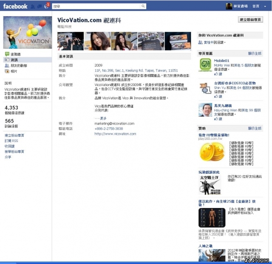Select the 資訊 info tab
Viewport: 272px width, 264px height.
pyautogui.click(x=14, y=60)
